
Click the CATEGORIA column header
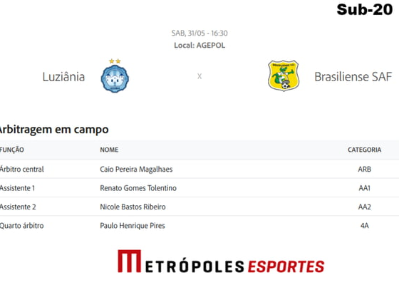click(364, 150)
